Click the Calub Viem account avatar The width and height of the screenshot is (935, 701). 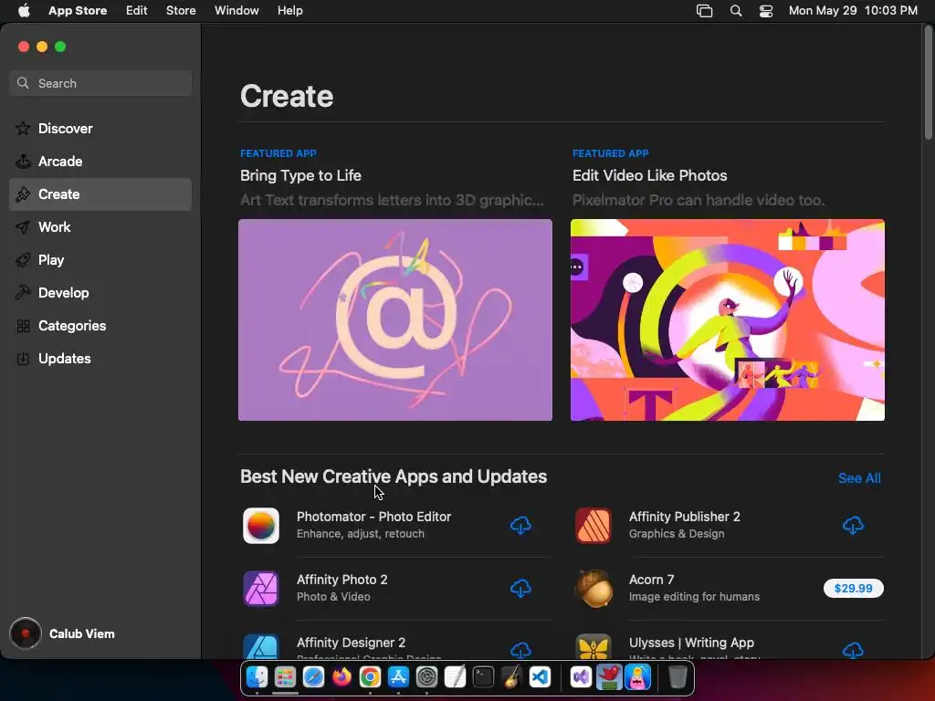pos(25,633)
